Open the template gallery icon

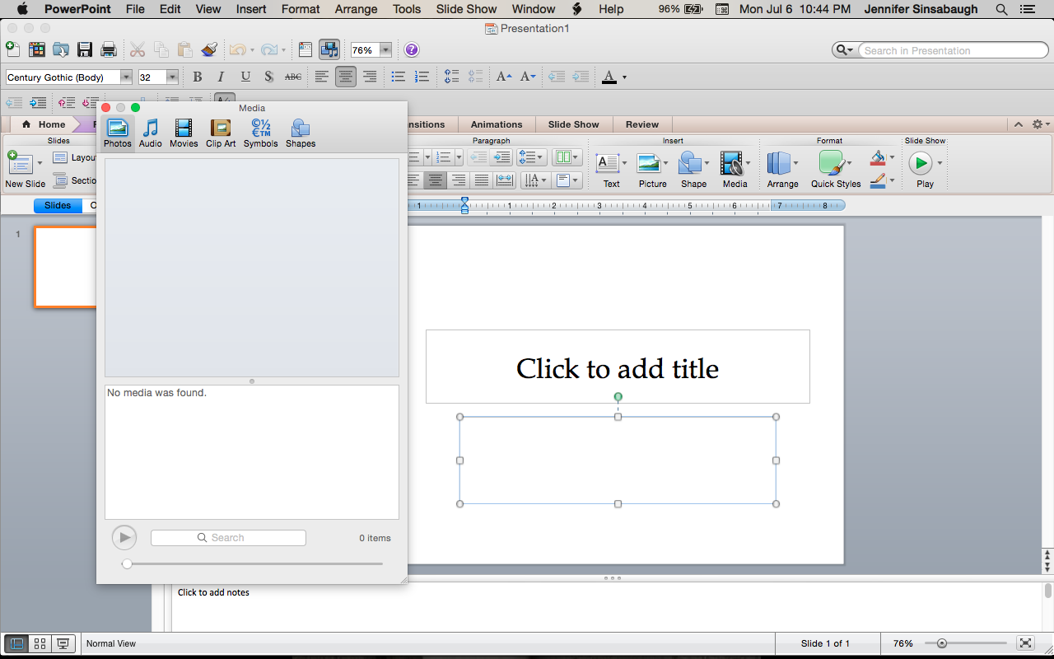pyautogui.click(x=37, y=49)
